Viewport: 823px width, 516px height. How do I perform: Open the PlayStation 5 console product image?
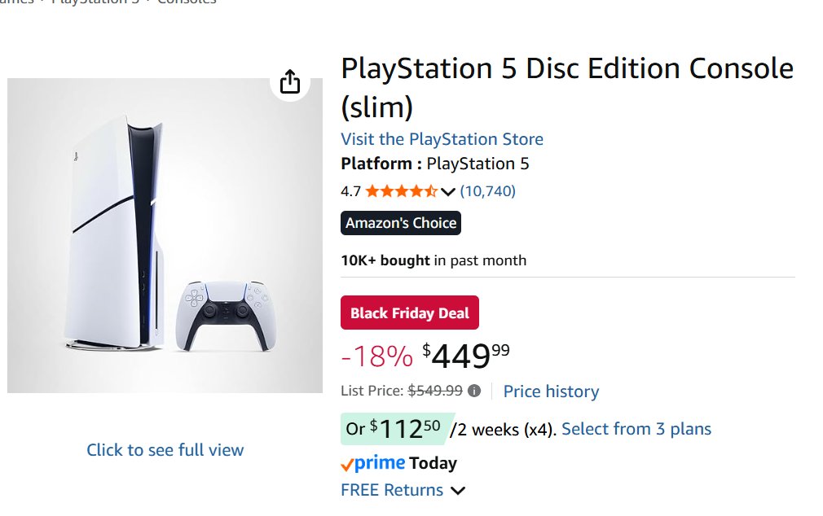tap(165, 236)
